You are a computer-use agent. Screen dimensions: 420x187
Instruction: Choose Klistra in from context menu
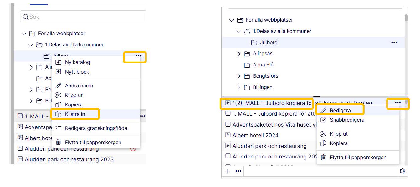pyautogui.click(x=75, y=114)
